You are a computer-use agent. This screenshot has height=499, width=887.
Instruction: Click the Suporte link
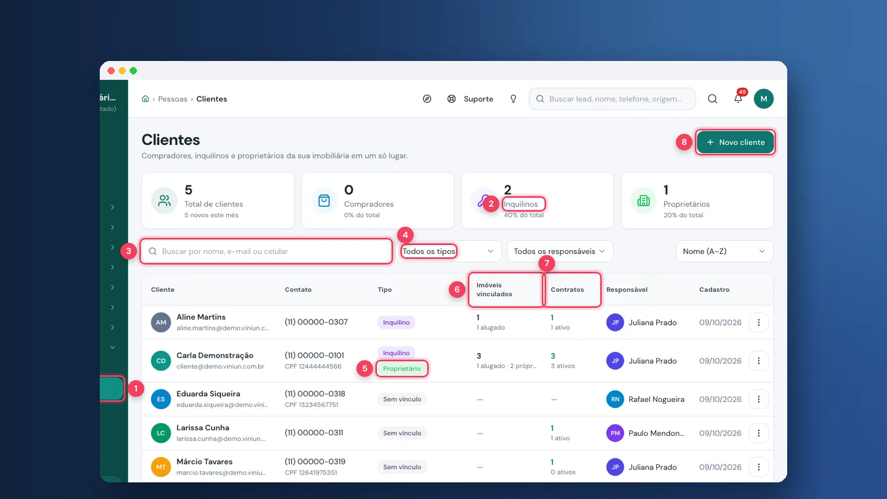pos(478,99)
